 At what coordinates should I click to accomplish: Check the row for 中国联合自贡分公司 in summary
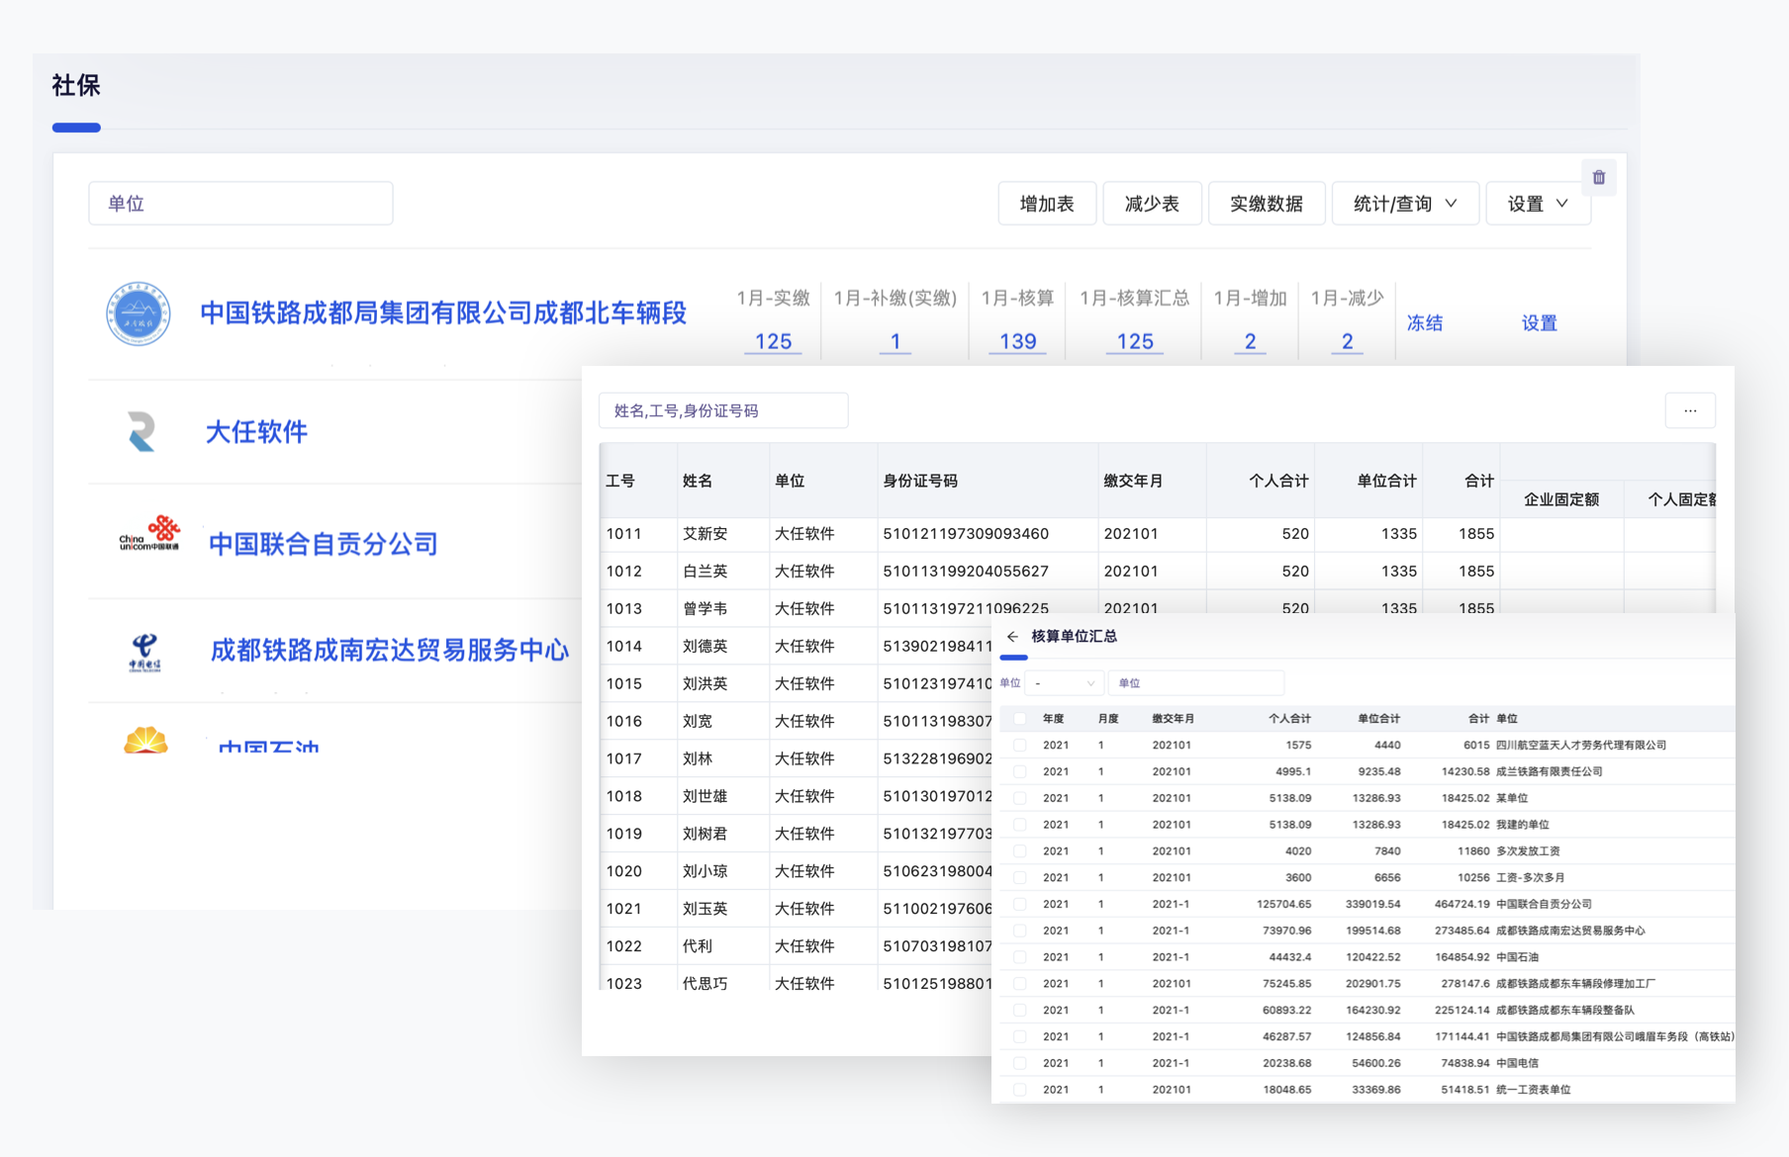pos(1019,905)
